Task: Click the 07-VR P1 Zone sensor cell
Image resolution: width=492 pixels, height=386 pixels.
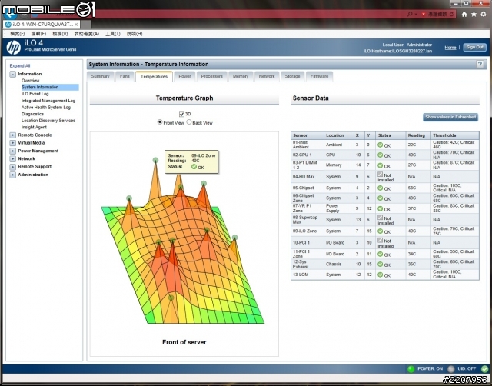Action: click(307, 208)
